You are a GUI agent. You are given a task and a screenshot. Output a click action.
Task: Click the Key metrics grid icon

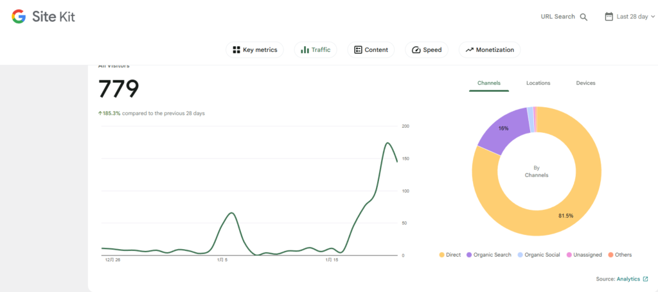(x=236, y=50)
